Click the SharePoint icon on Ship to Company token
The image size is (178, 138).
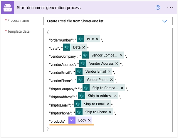click(x=86, y=88)
